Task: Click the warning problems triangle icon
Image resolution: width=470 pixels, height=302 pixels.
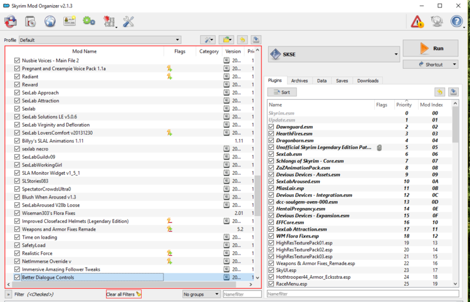Action: [417, 21]
